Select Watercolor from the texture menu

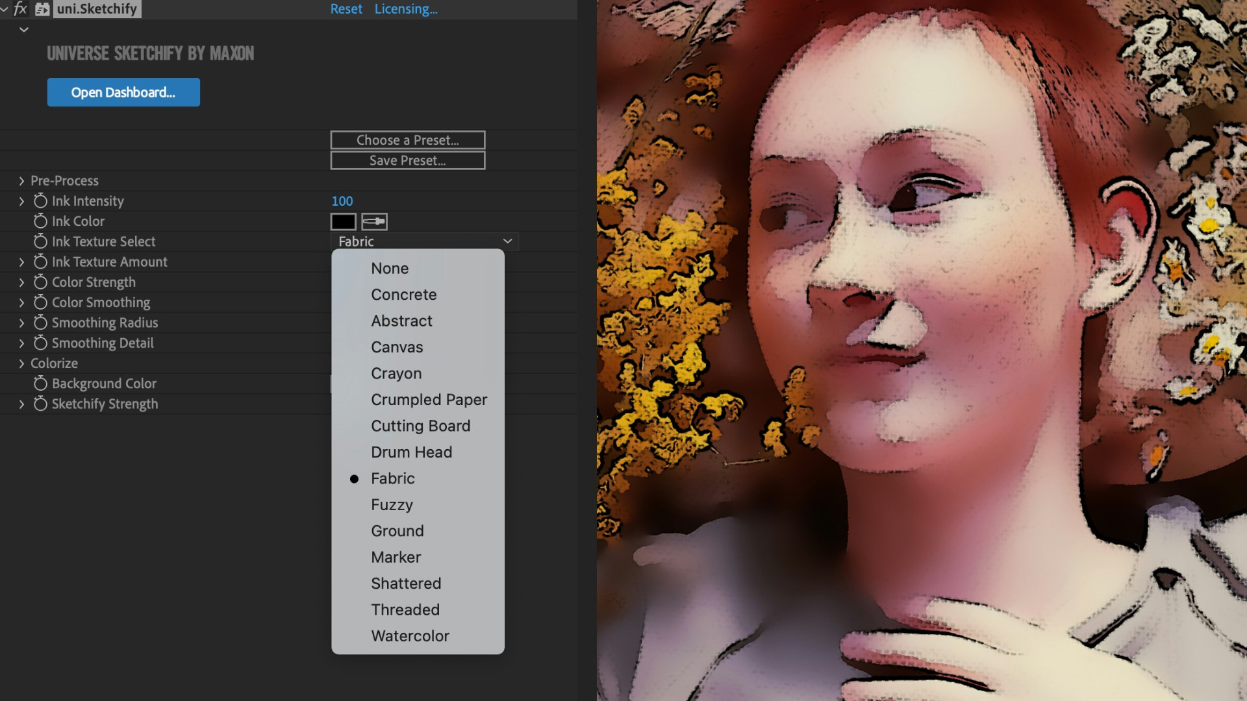410,636
